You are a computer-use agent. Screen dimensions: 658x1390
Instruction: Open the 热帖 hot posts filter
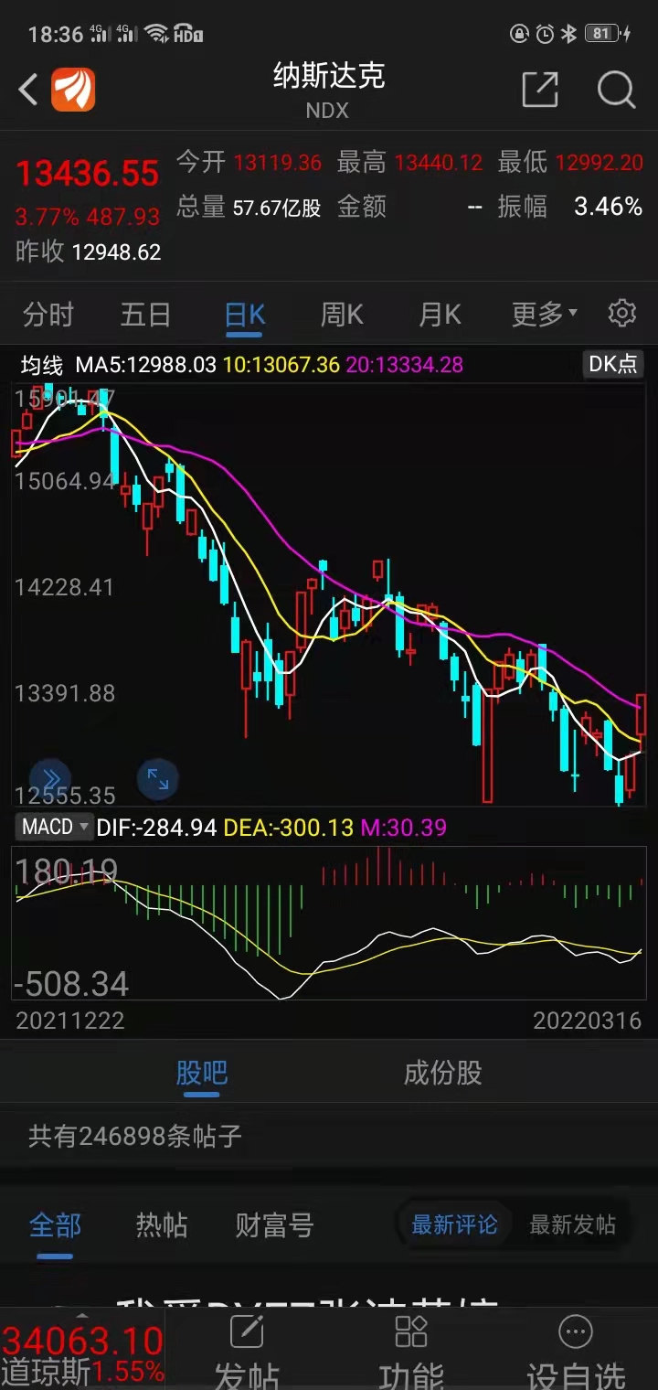[162, 1224]
